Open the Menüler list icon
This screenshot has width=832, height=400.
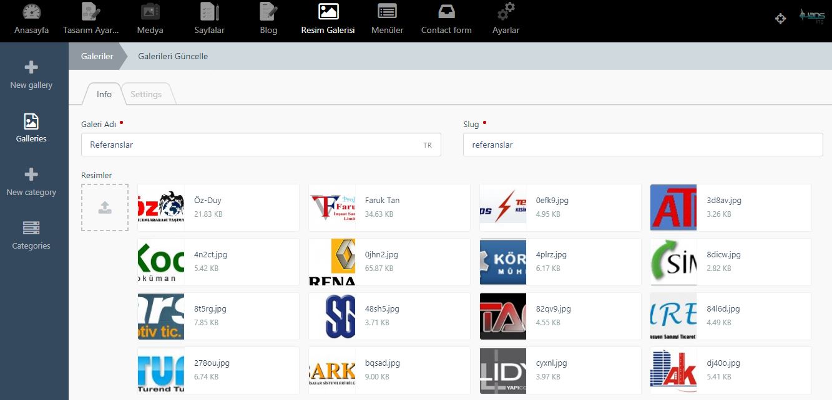pos(387,12)
